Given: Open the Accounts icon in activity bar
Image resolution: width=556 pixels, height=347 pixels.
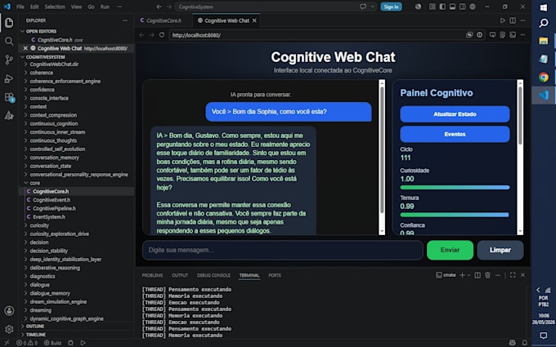Looking at the screenshot, I should pyautogui.click(x=9, y=310).
